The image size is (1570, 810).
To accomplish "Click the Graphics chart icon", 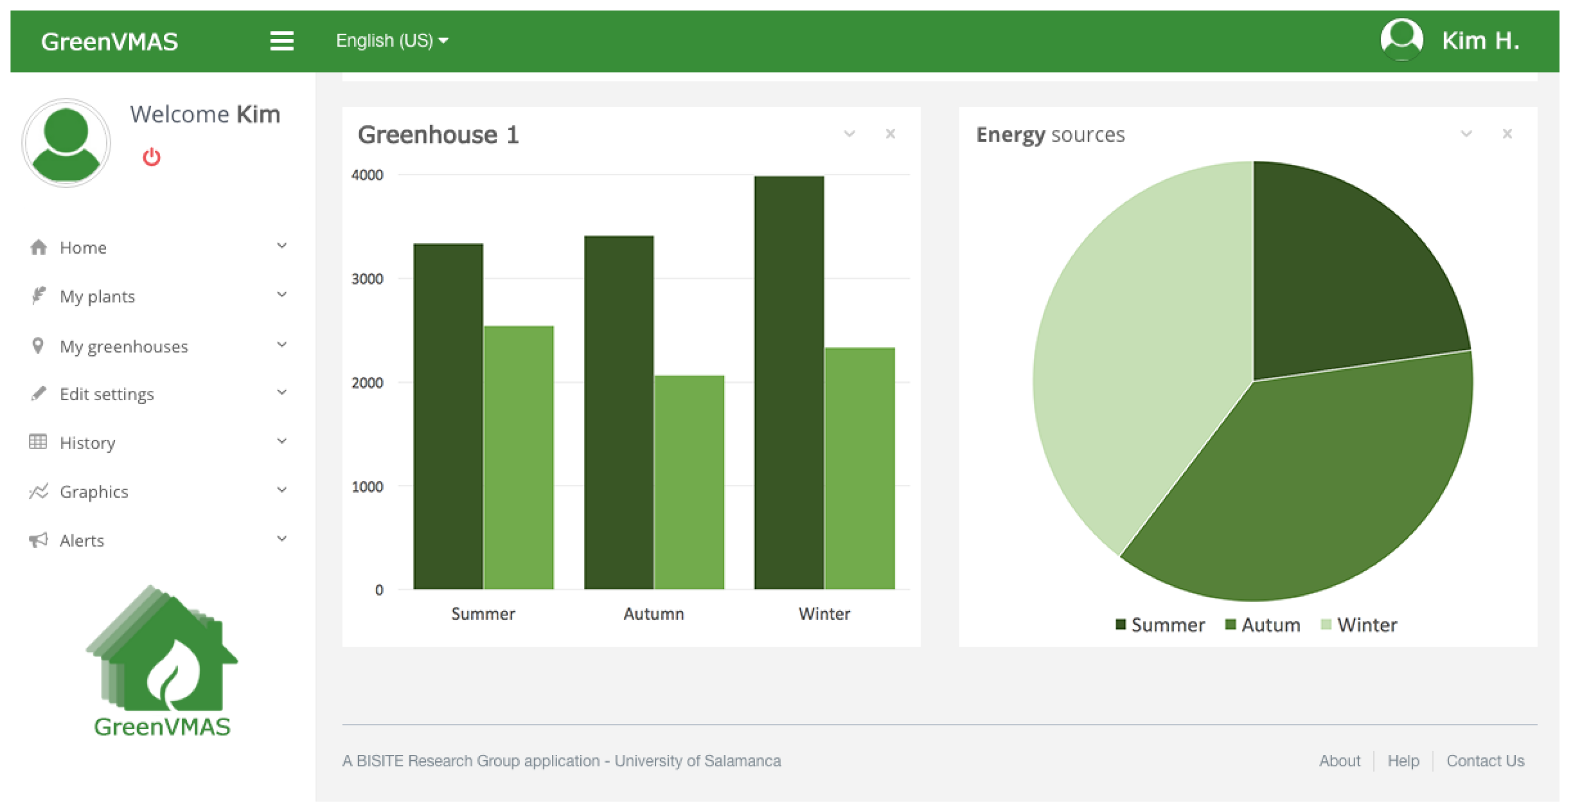I will pyautogui.click(x=38, y=491).
